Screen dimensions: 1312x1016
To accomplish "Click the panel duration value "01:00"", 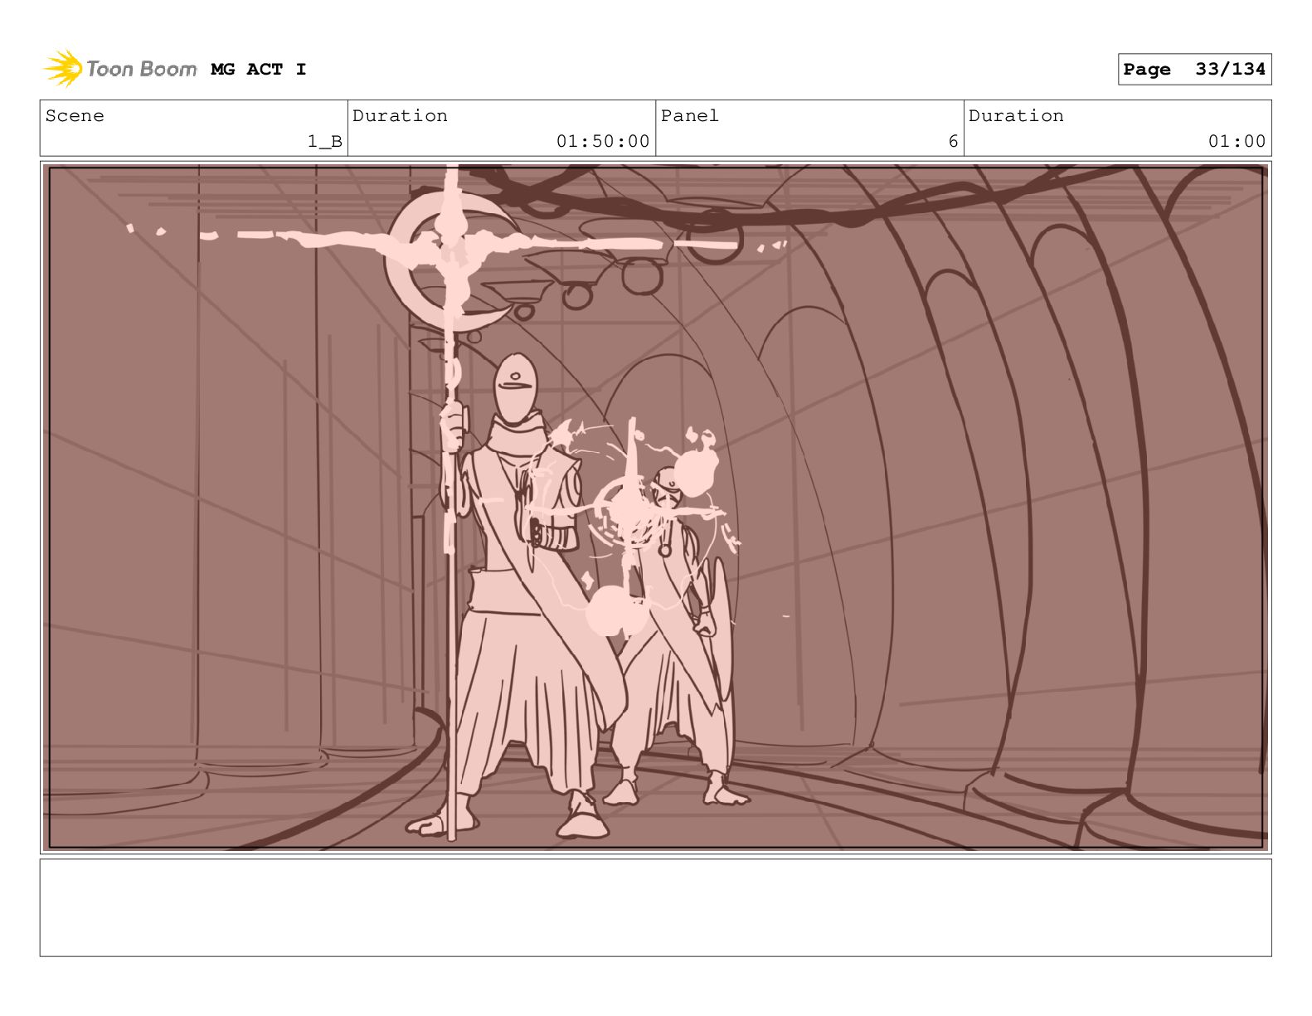I will [1237, 142].
